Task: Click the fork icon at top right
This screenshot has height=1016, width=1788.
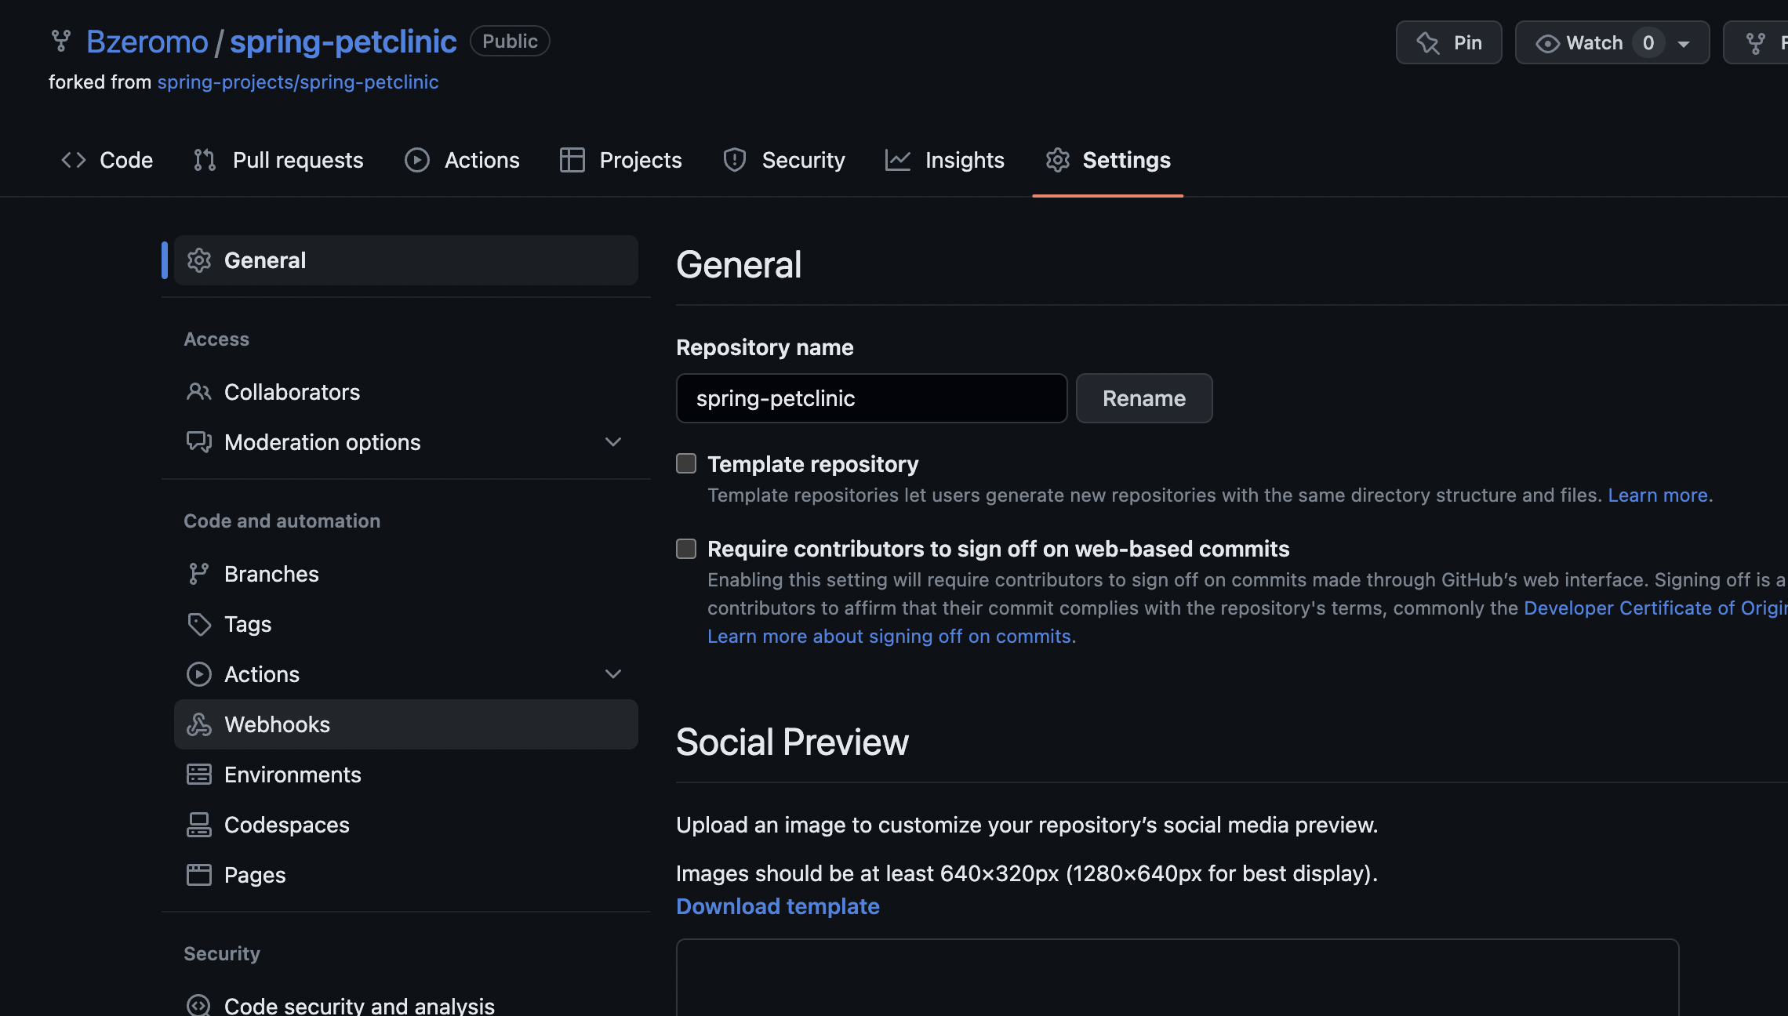Action: tap(1756, 43)
